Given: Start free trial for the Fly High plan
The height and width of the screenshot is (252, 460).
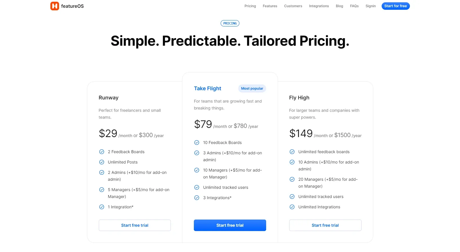Looking at the screenshot, I should tap(325, 225).
